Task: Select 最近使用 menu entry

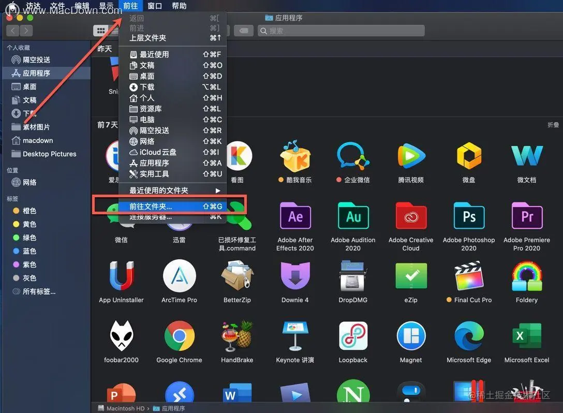Action: point(172,54)
